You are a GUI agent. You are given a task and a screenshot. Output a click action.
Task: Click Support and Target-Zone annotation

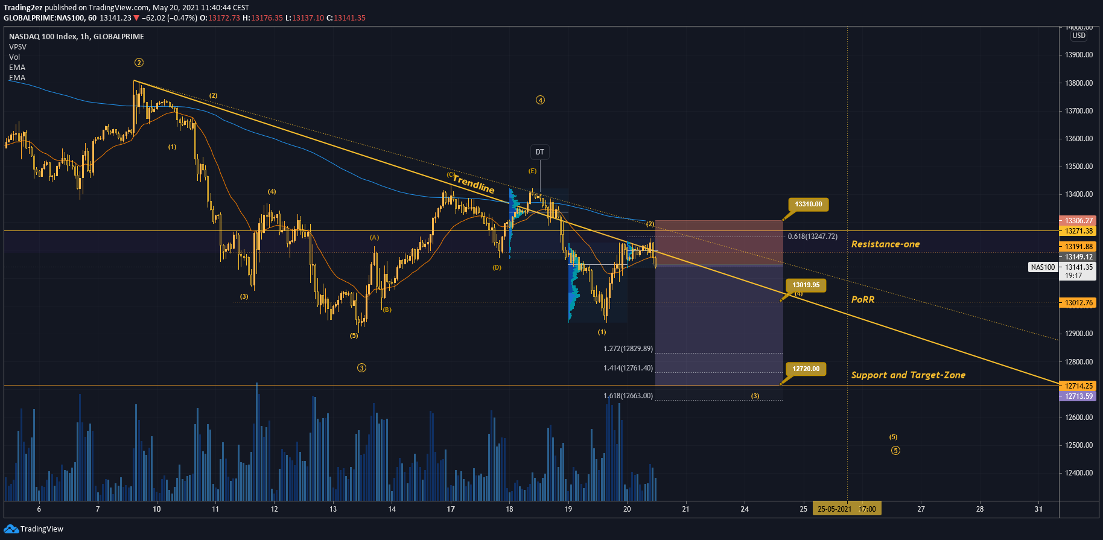(x=908, y=375)
